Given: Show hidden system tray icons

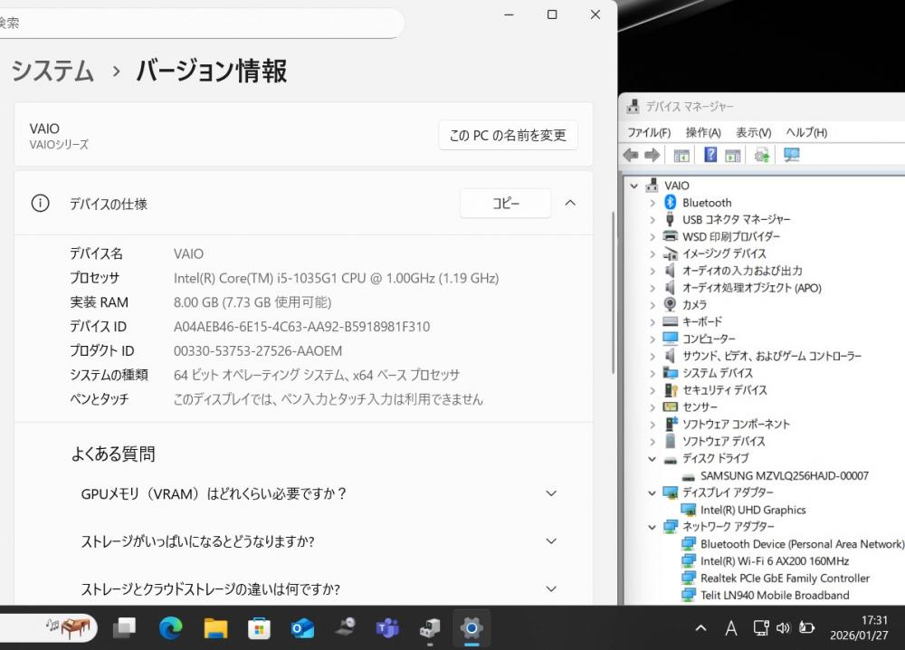Looking at the screenshot, I should (x=701, y=627).
